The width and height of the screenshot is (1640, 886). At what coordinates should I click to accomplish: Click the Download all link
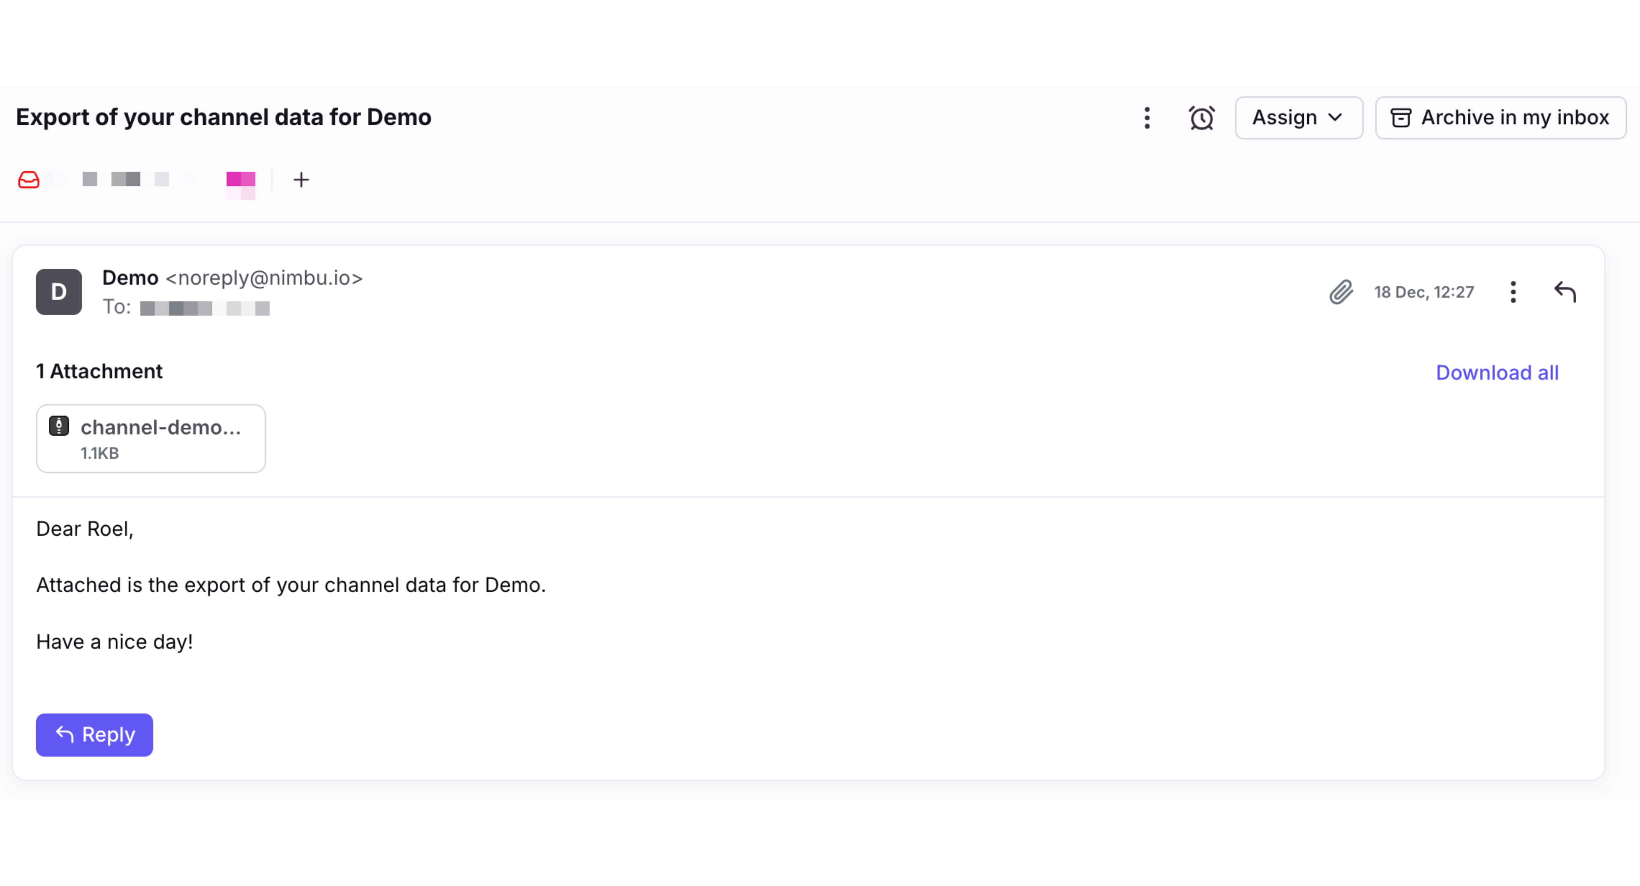[x=1497, y=372]
